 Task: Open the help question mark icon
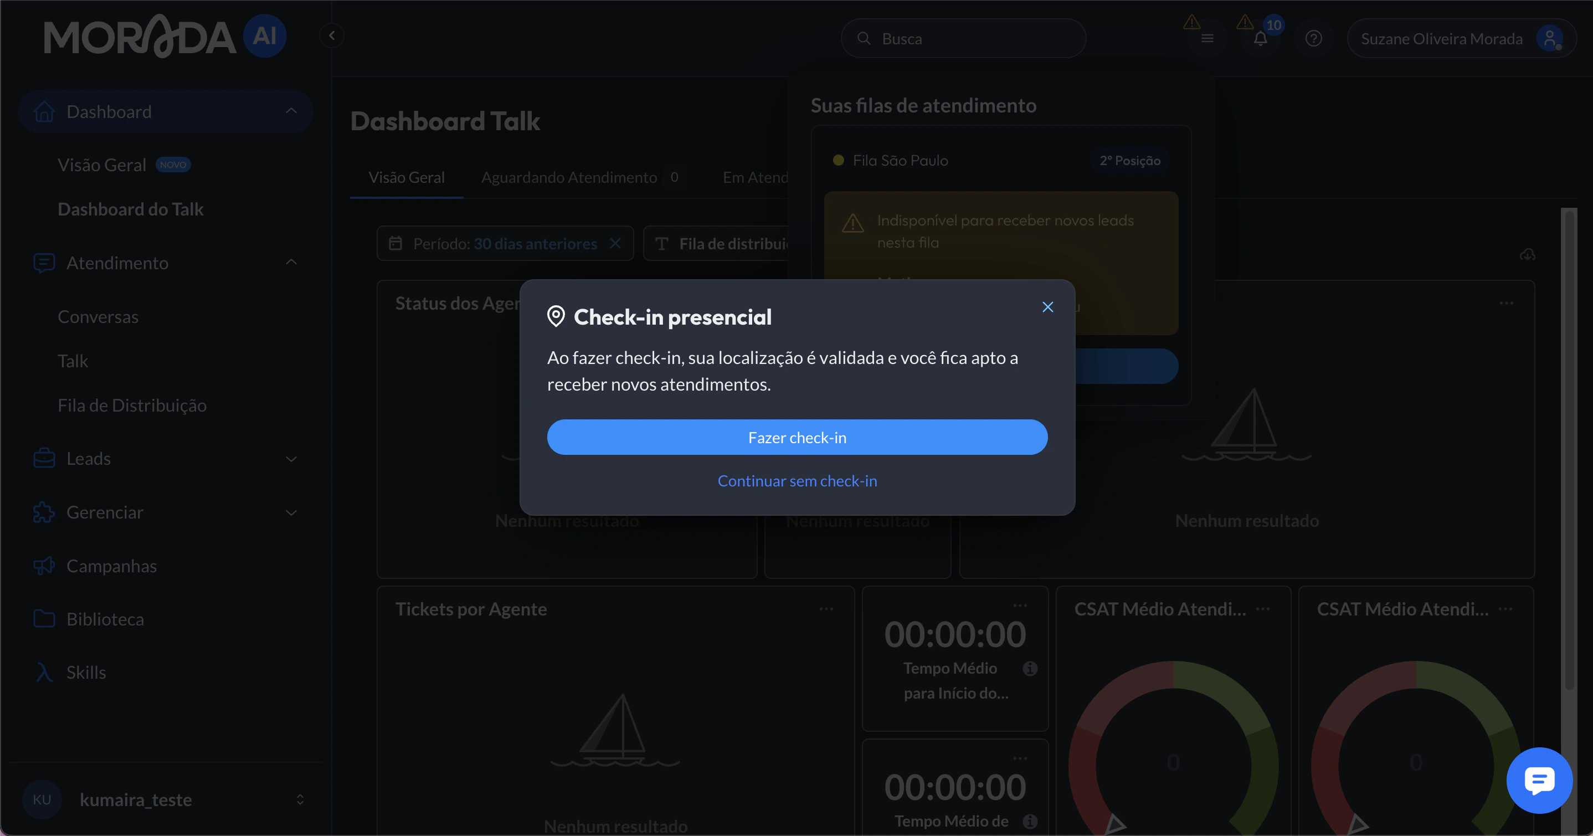[1313, 38]
